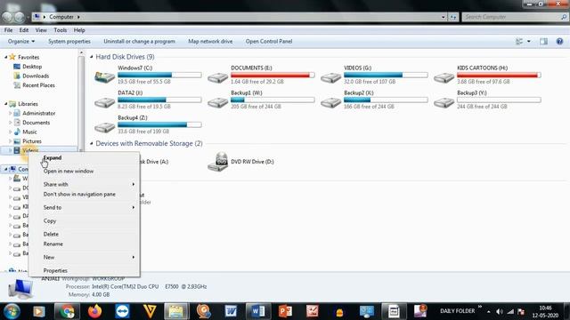570x320 pixels.
Task: Open the Help menu
Action: click(x=79, y=30)
